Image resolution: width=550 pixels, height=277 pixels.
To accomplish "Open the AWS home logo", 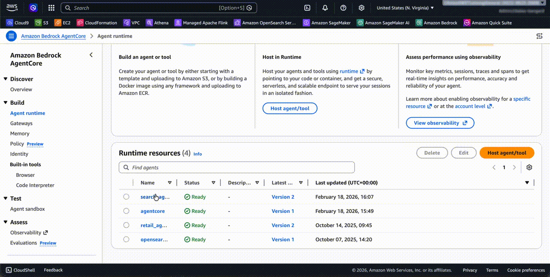I will tap(12, 8).
